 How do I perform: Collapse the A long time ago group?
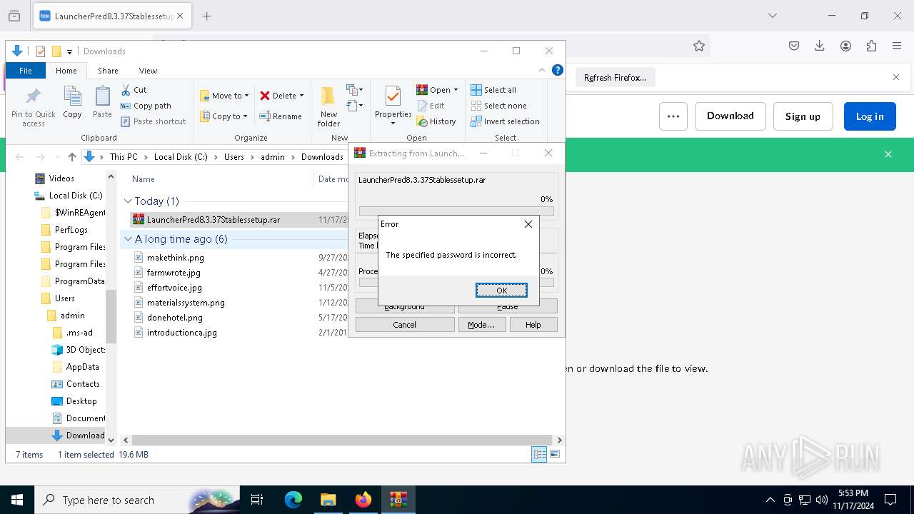[x=129, y=239]
